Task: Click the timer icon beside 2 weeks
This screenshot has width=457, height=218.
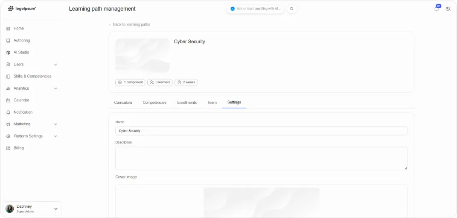Action: click(179, 82)
